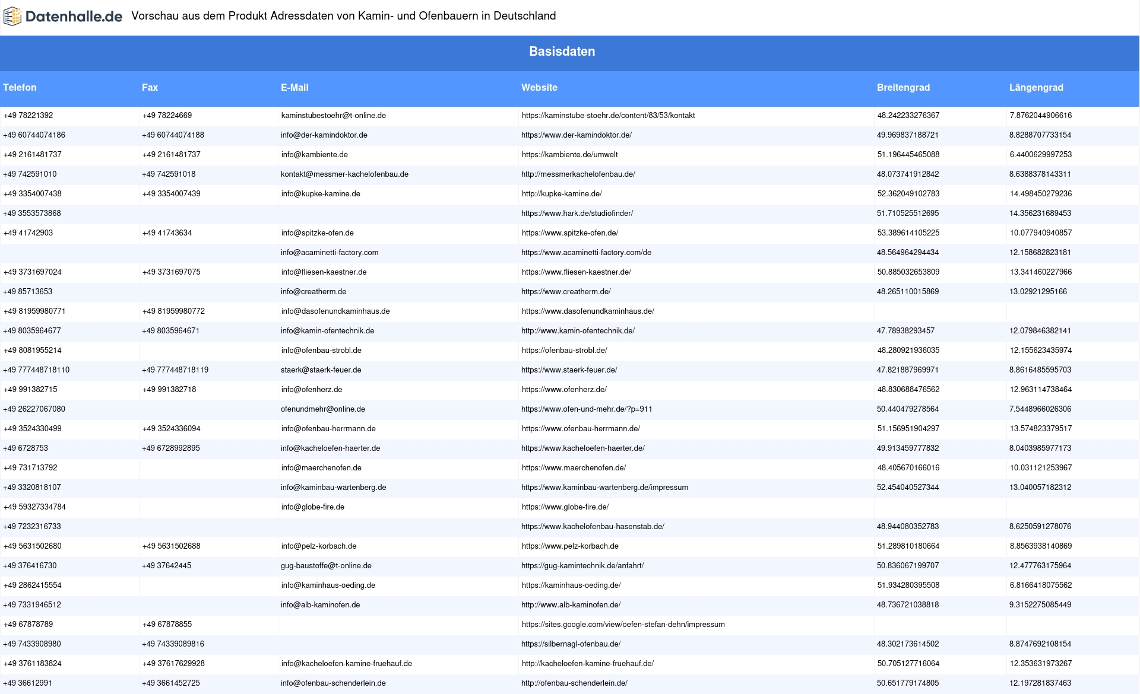Click website https://www.kacheloefen-haerter.de/
The height and width of the screenshot is (694, 1140).
583,448
